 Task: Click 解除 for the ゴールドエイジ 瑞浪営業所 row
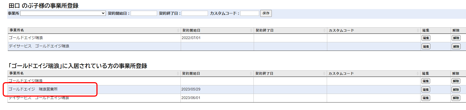[x=456, y=90]
